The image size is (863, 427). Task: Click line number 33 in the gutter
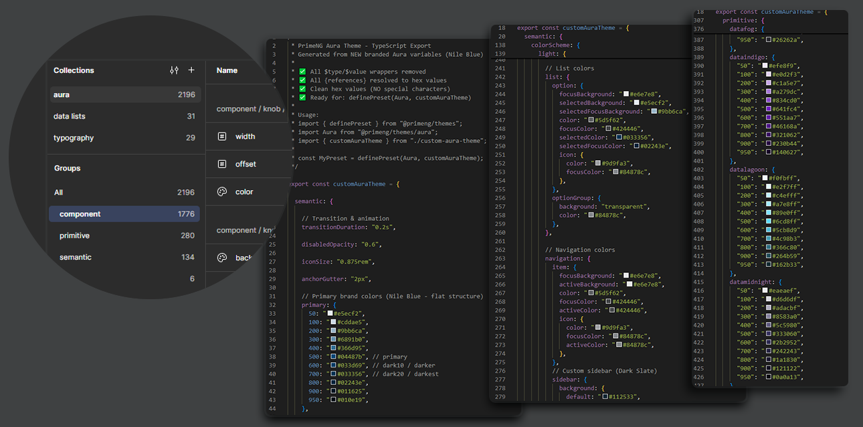click(272, 313)
